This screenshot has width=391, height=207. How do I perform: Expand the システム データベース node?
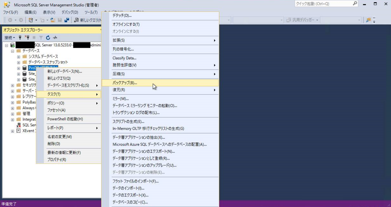click(19, 57)
